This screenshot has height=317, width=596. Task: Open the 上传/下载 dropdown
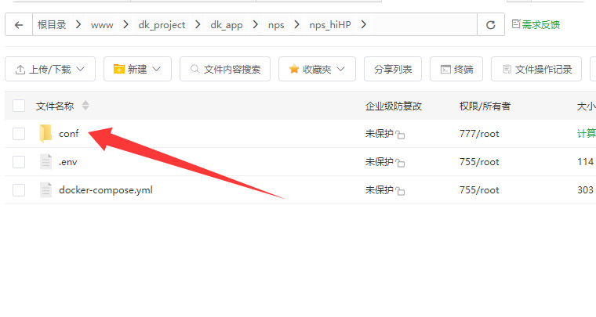(50, 69)
